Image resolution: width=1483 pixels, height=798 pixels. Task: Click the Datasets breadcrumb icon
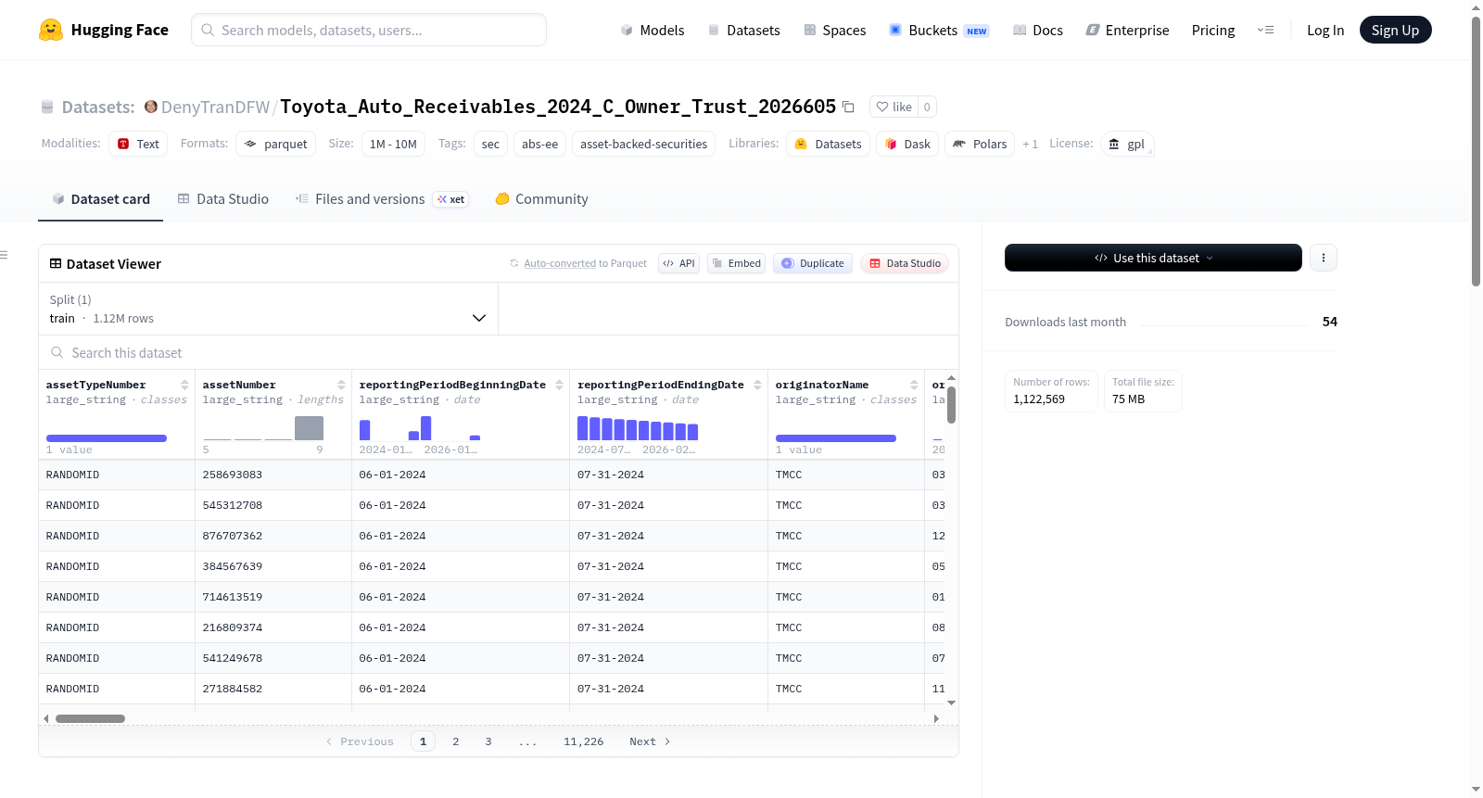47,107
